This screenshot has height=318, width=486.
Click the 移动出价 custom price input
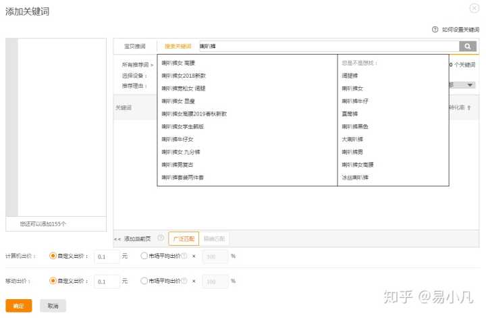pos(107,282)
